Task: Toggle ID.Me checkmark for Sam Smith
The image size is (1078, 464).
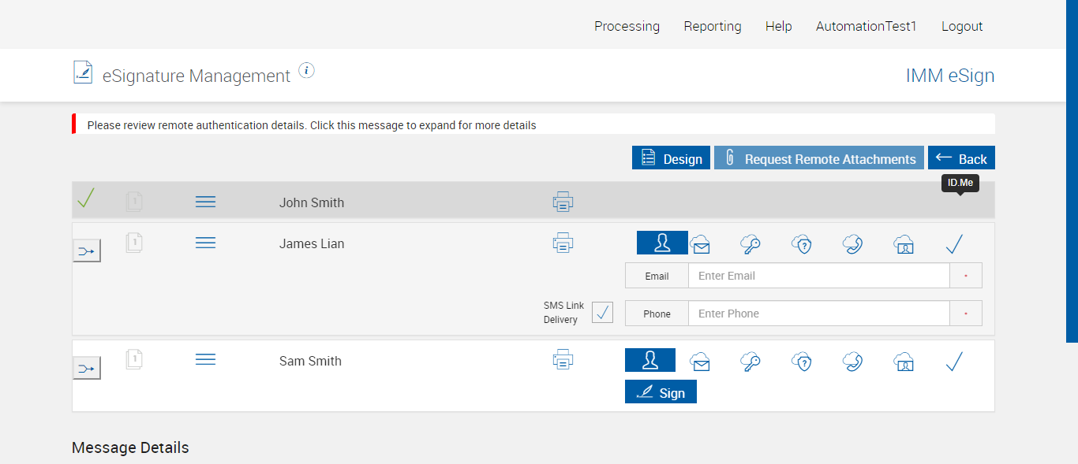Action: (x=954, y=362)
